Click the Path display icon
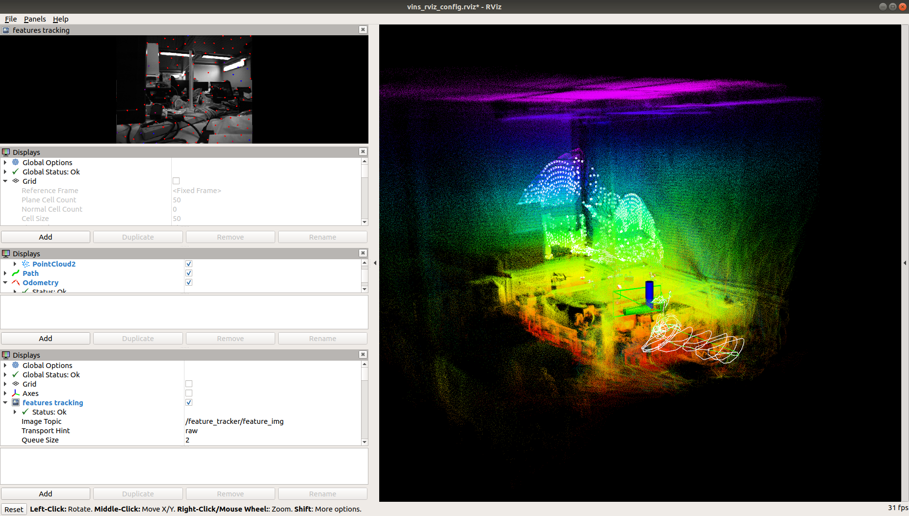The width and height of the screenshot is (909, 516). point(16,273)
